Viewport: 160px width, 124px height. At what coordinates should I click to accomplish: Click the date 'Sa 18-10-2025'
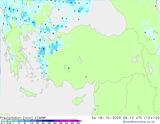(106, 118)
